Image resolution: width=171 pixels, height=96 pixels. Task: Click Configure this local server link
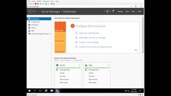click(91, 26)
